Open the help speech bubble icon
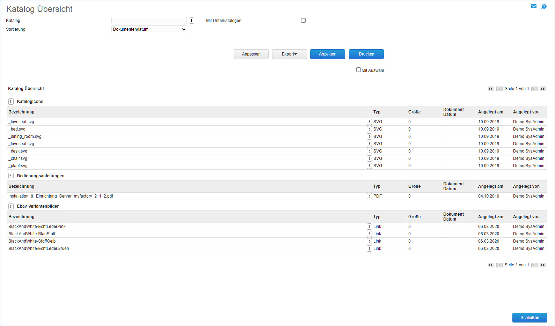The width and height of the screenshot is (555, 326). click(x=544, y=7)
